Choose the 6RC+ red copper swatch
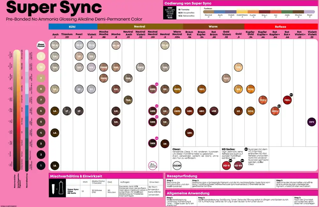The height and width of the screenshot is (207, 319). (x=275, y=111)
